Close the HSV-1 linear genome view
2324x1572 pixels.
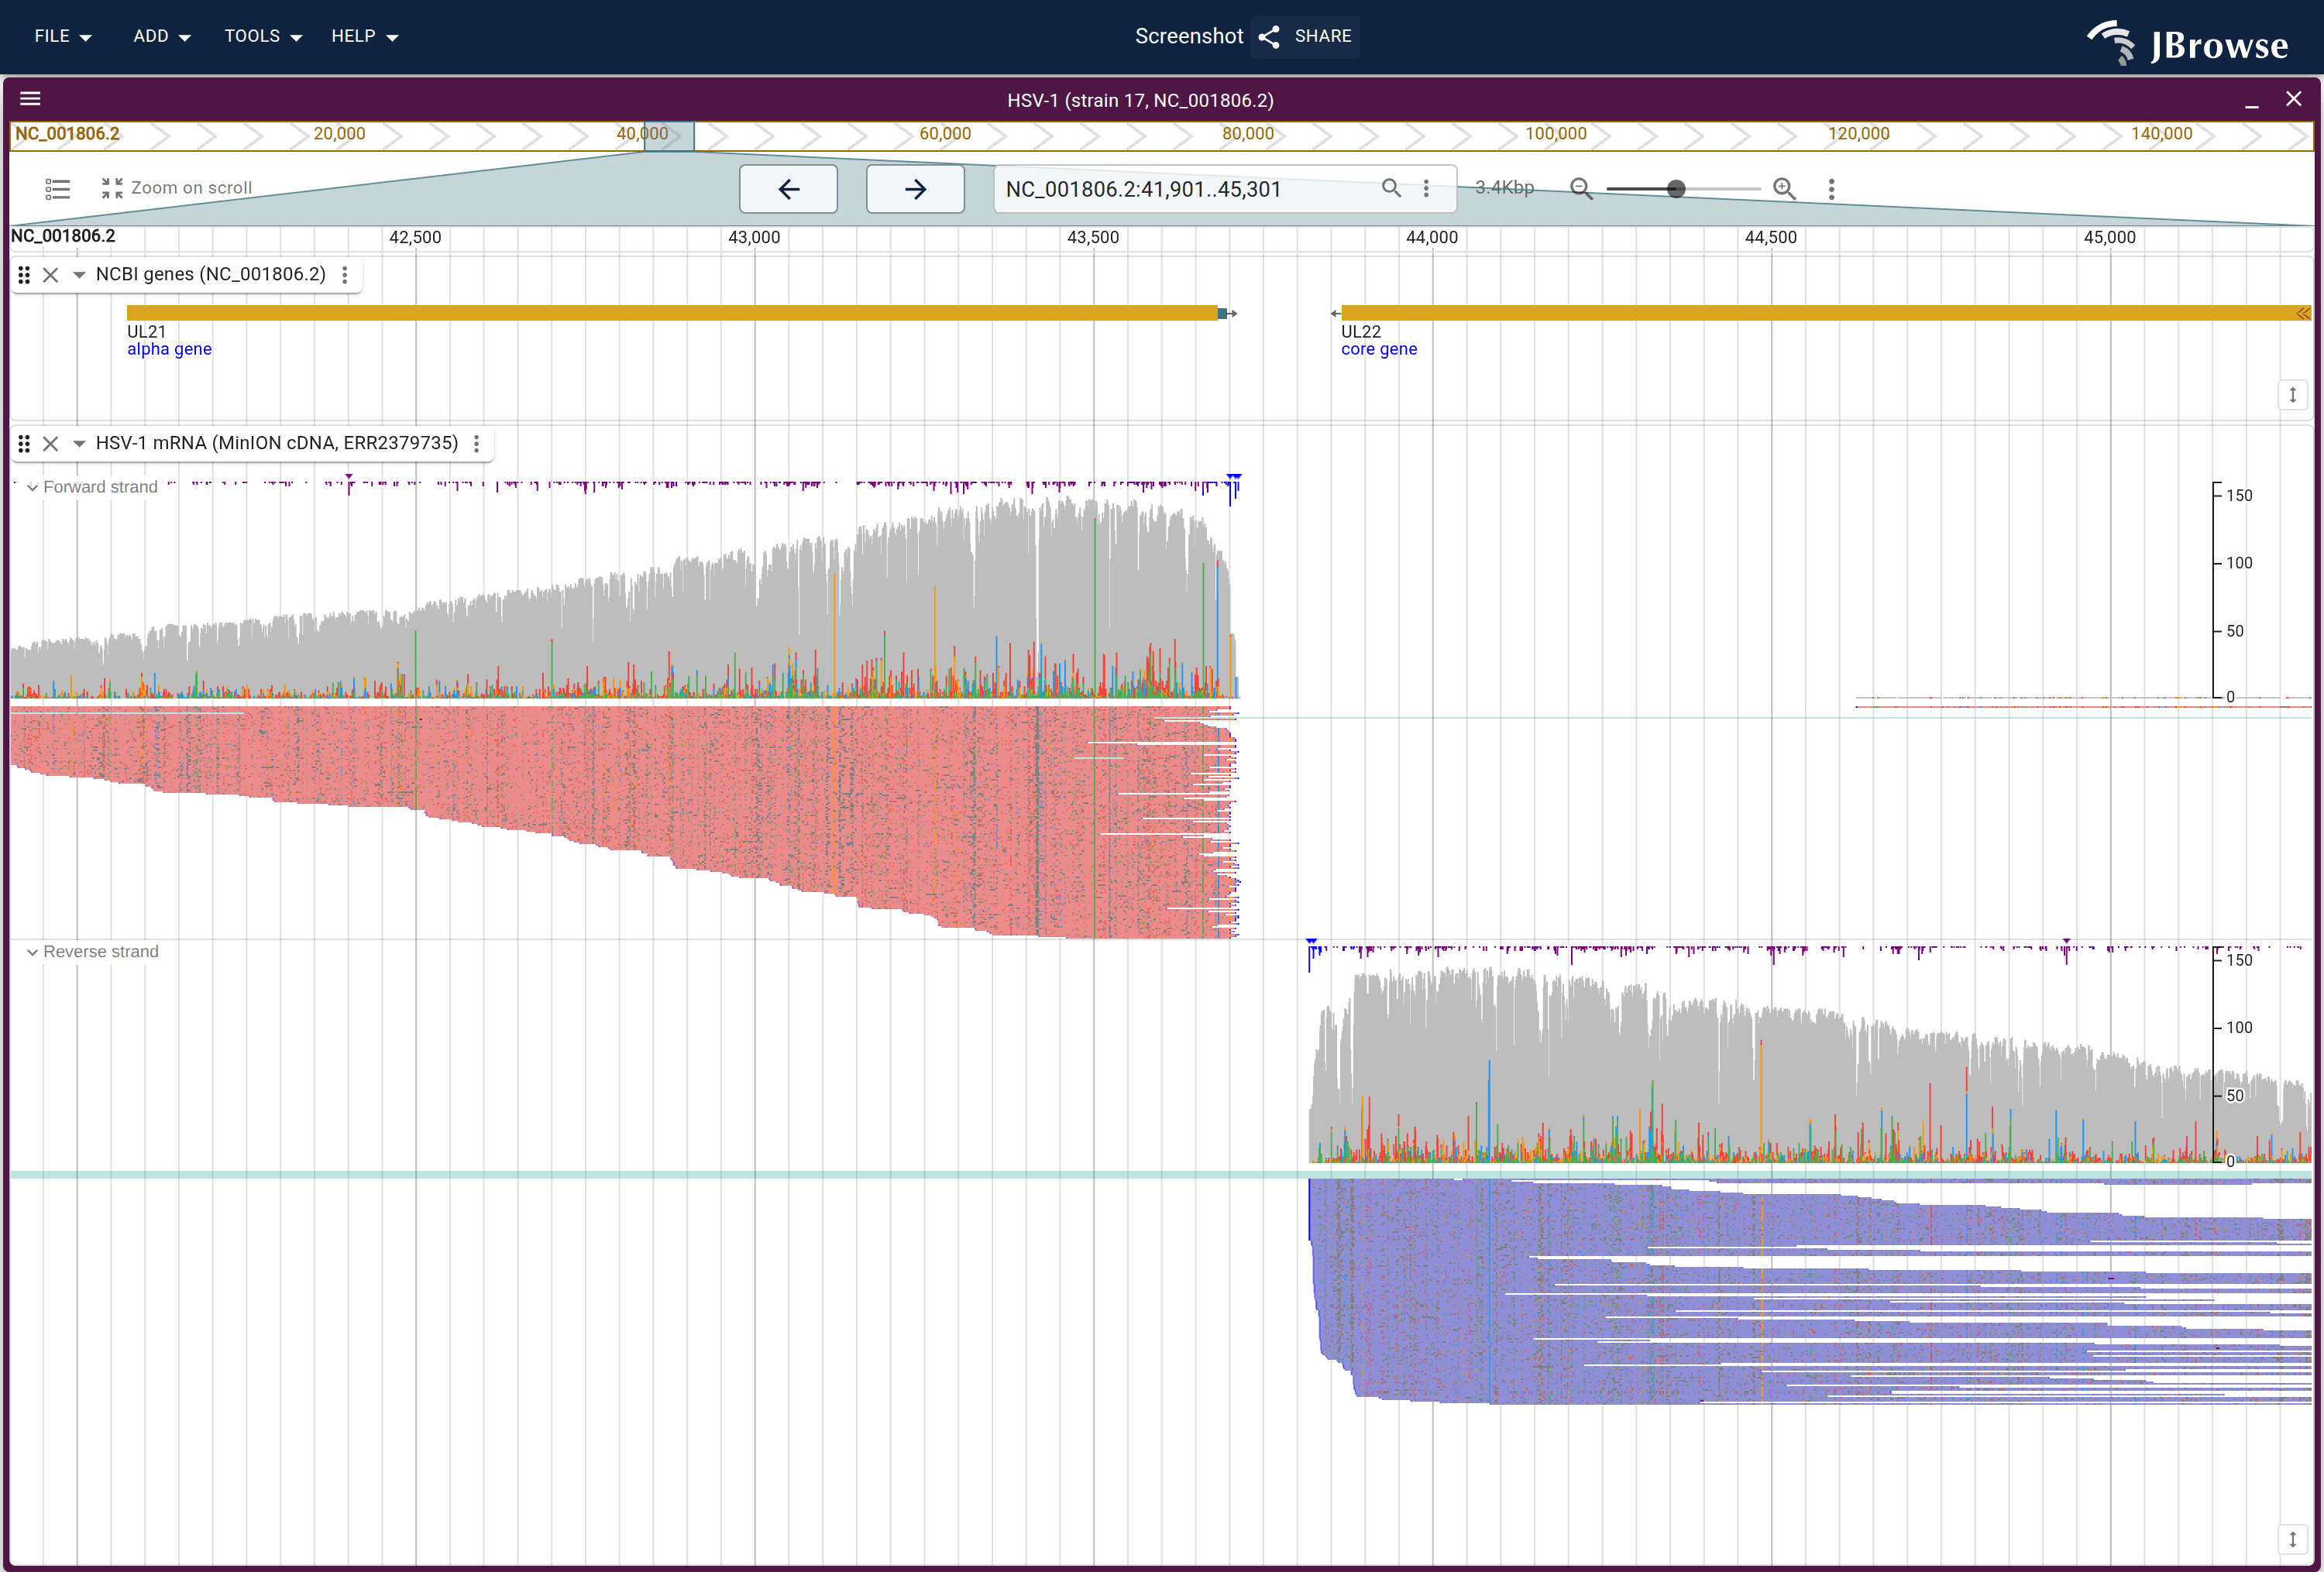tap(2294, 99)
